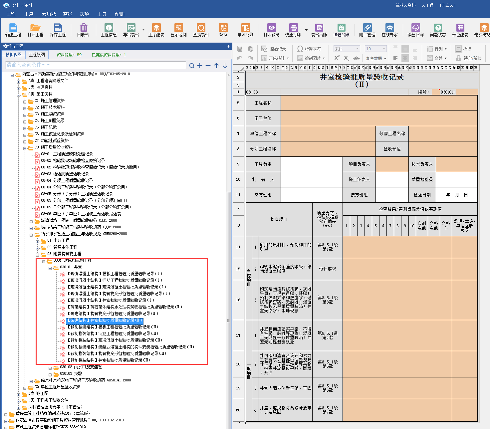This screenshot has height=429, width=490.
Task: Click the undo arrow in editor toolbar
Action: coord(240,58)
